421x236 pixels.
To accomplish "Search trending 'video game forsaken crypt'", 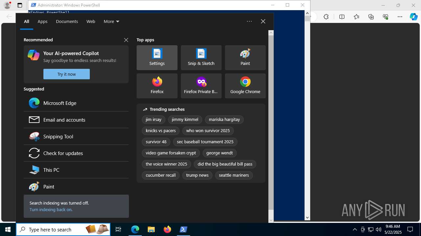I will (x=171, y=153).
